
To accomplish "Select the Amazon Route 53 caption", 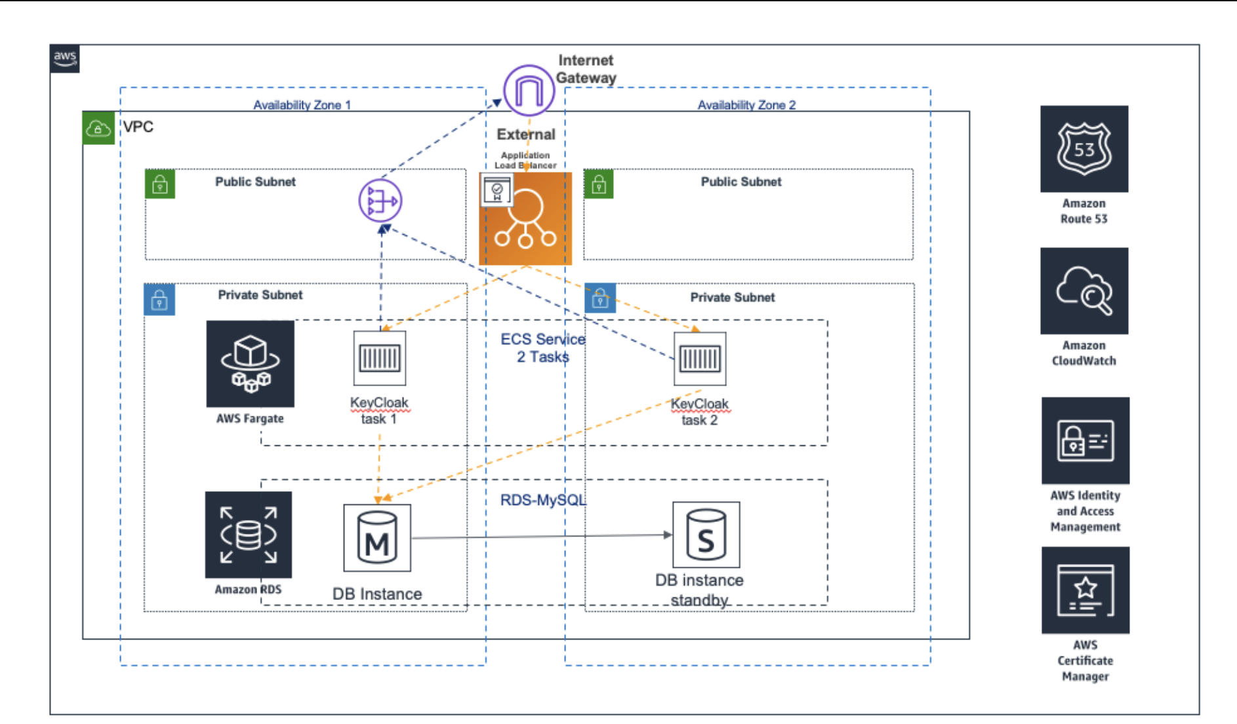I will coord(1084,211).
